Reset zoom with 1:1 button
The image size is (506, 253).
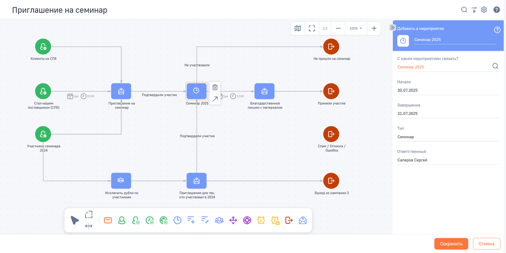[x=325, y=28]
